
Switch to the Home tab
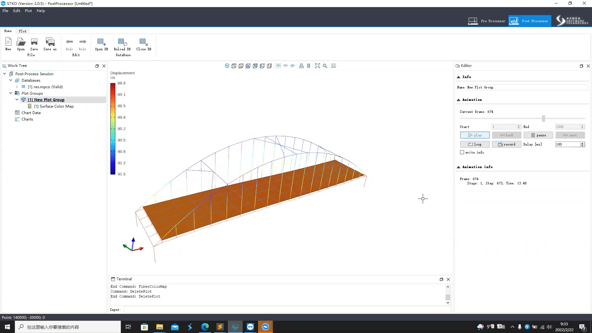pos(8,31)
